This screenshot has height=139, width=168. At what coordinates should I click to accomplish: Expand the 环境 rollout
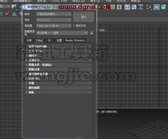59,83
